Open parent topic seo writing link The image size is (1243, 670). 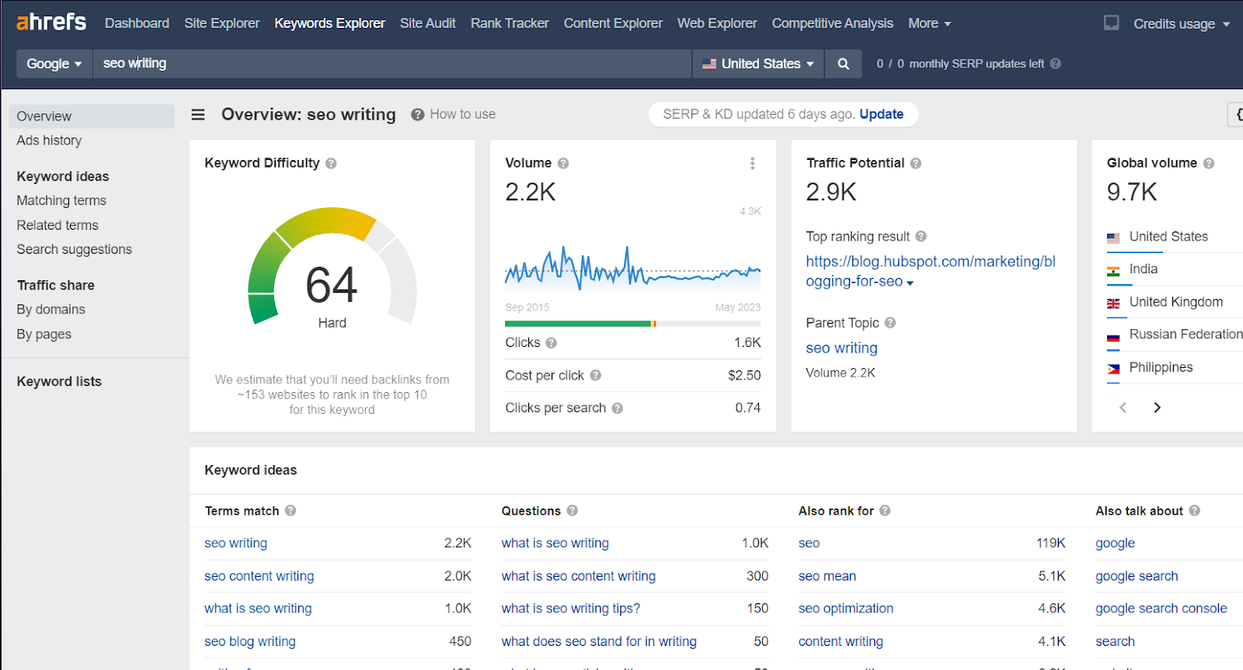[x=841, y=349]
